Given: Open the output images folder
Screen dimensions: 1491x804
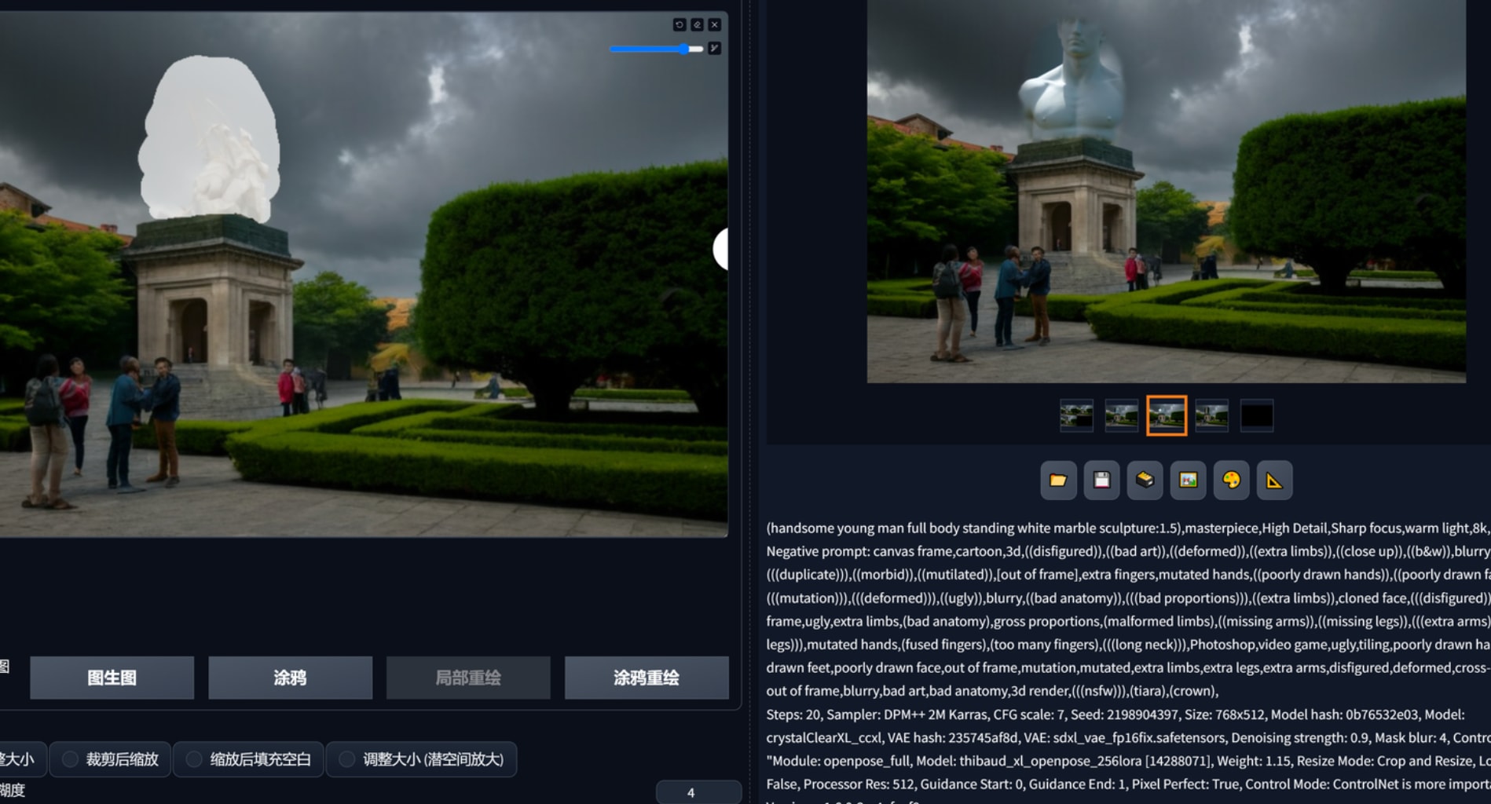Looking at the screenshot, I should [x=1058, y=481].
